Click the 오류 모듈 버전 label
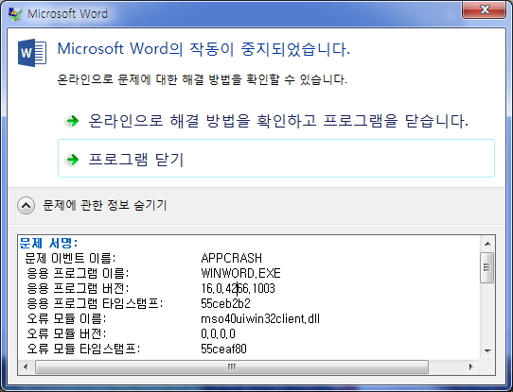Viewport: 513px width, 392px height. (66, 333)
